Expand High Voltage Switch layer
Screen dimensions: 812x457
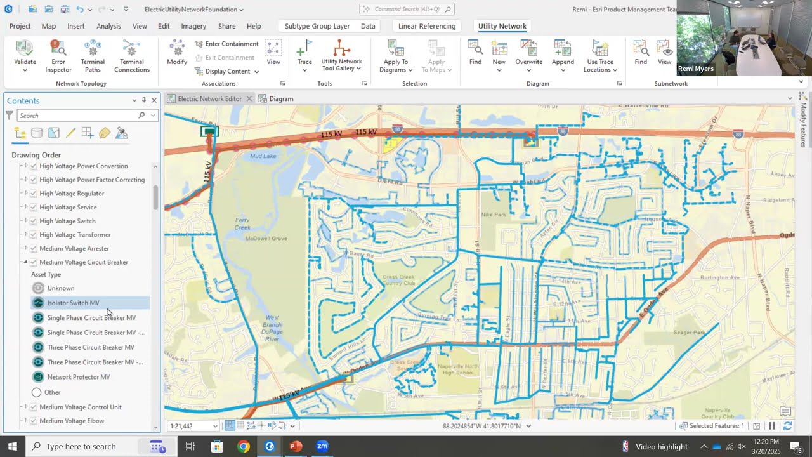(25, 221)
